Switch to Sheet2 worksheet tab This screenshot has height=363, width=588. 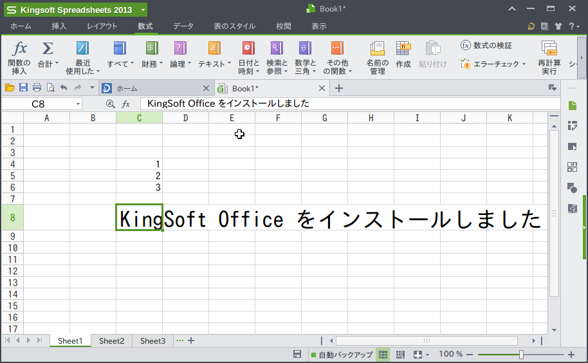[x=111, y=341]
